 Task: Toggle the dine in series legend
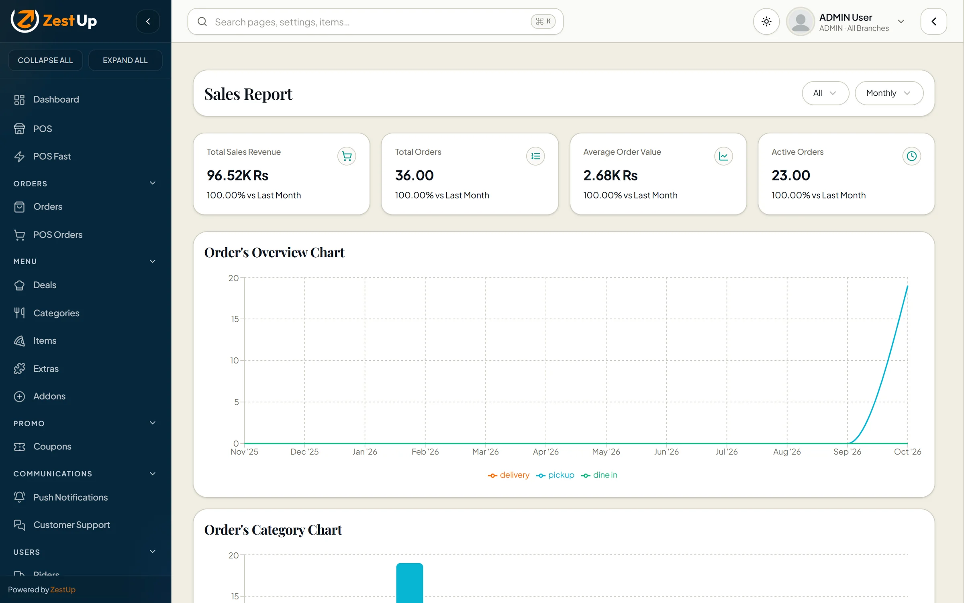pyautogui.click(x=599, y=475)
